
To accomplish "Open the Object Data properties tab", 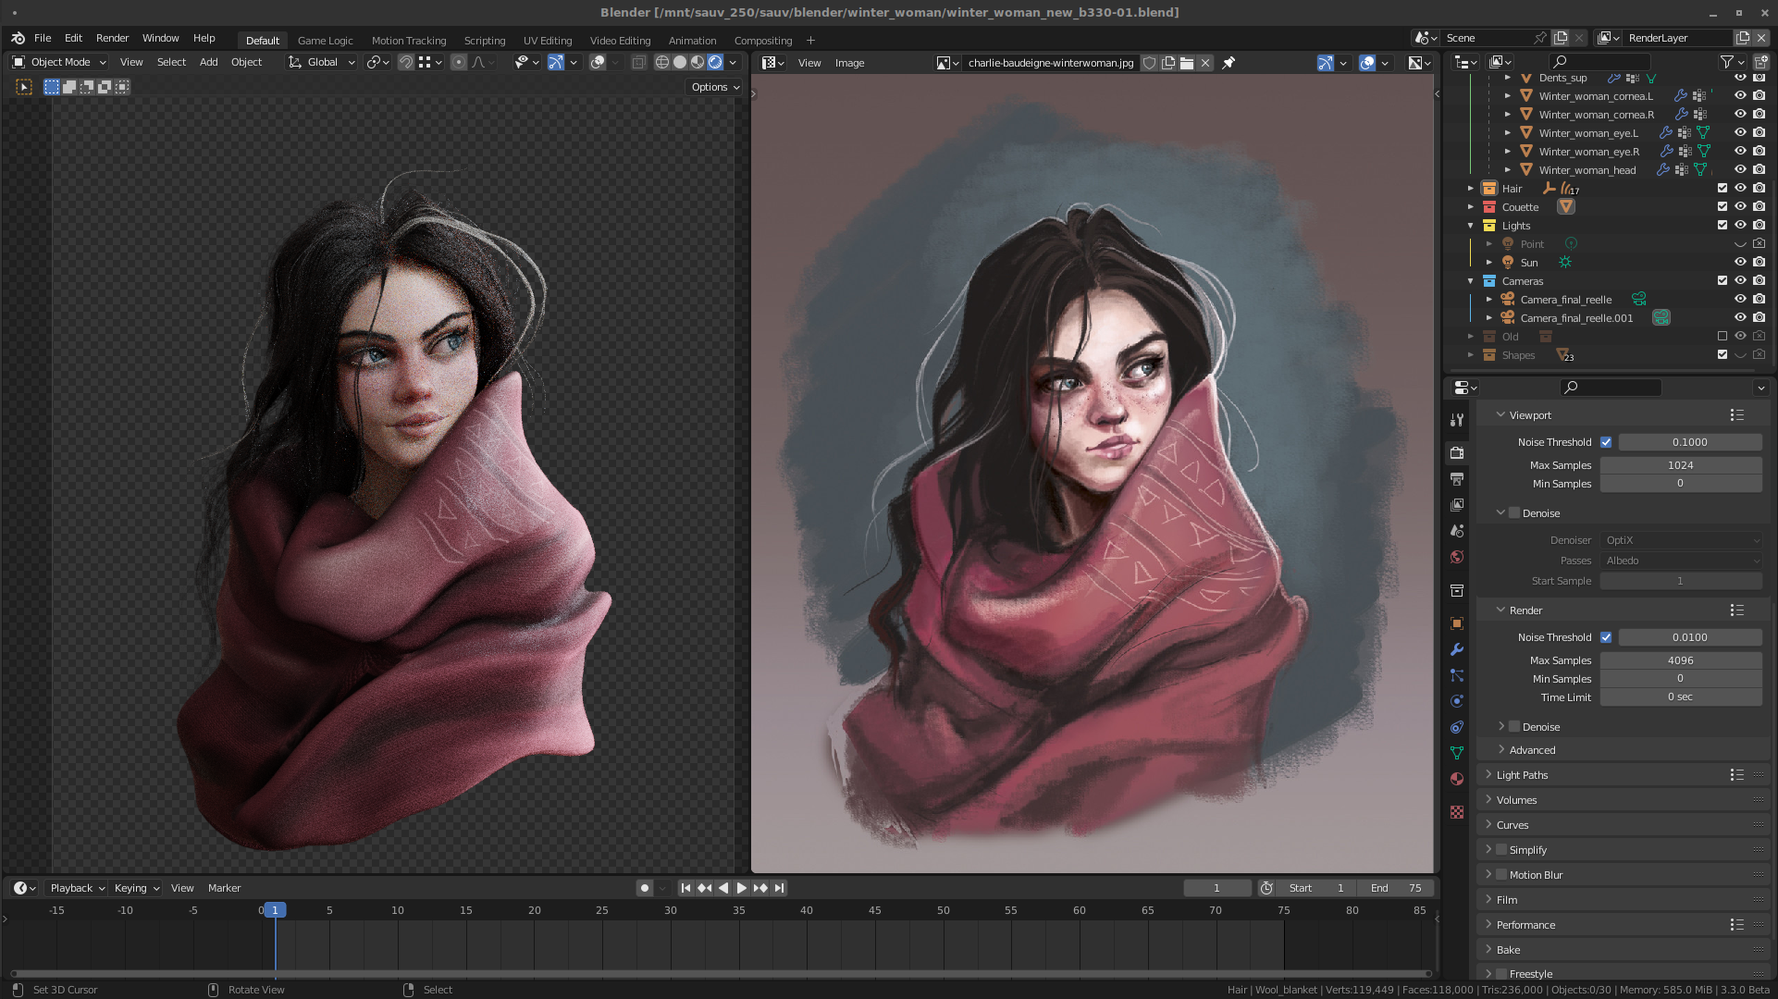I will coord(1457,753).
